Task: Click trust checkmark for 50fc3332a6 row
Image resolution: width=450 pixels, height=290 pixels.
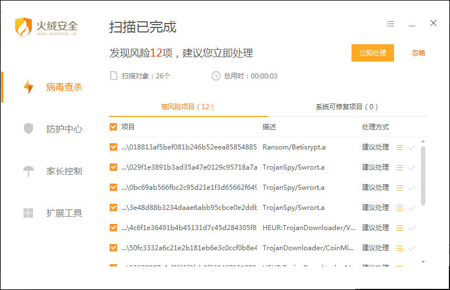Action: (411, 248)
